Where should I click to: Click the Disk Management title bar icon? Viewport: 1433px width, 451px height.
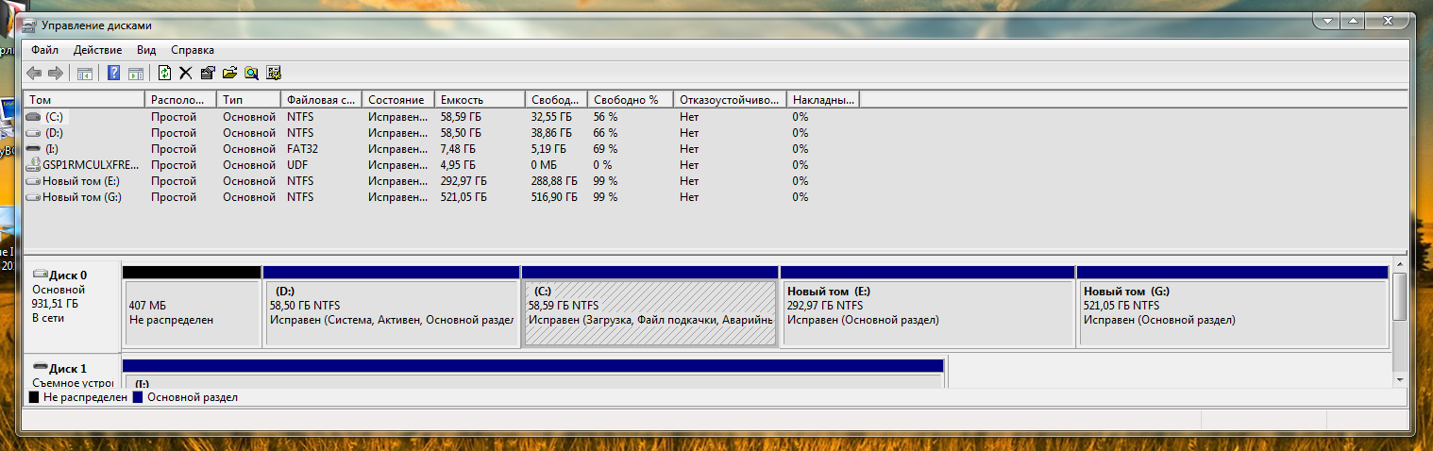point(31,25)
